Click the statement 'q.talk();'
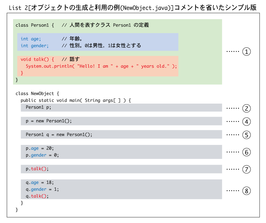The height and width of the screenshot is (223, 266). point(37,196)
